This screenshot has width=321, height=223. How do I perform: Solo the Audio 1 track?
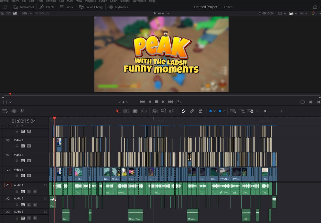coord(29,192)
